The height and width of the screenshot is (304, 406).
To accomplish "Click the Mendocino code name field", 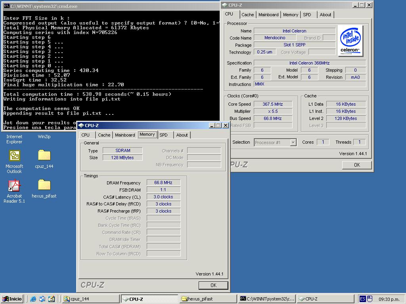I will pos(275,38).
